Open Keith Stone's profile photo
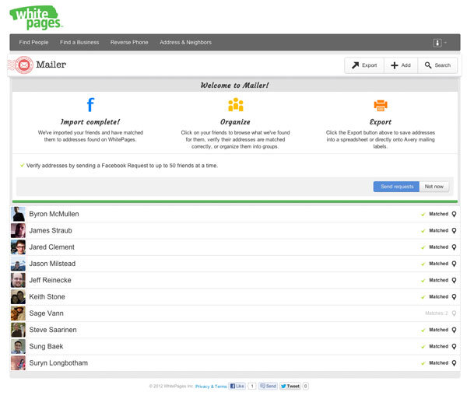 pos(18,296)
